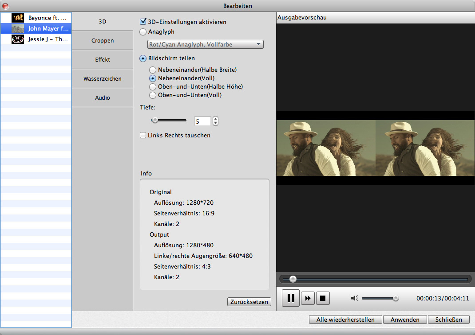The height and width of the screenshot is (335, 475).
Task: Enable Links Rechts tauschen checkbox
Action: click(143, 135)
